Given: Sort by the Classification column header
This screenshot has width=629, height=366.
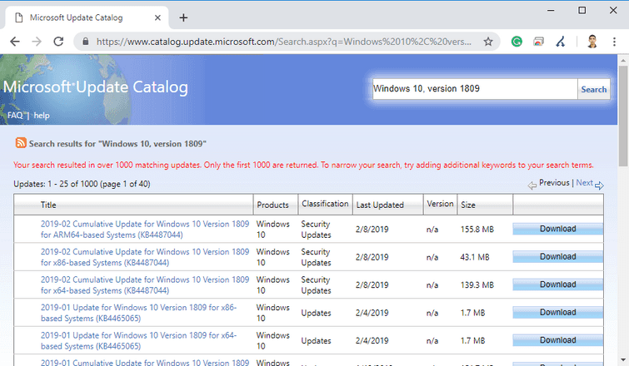Looking at the screenshot, I should [325, 204].
